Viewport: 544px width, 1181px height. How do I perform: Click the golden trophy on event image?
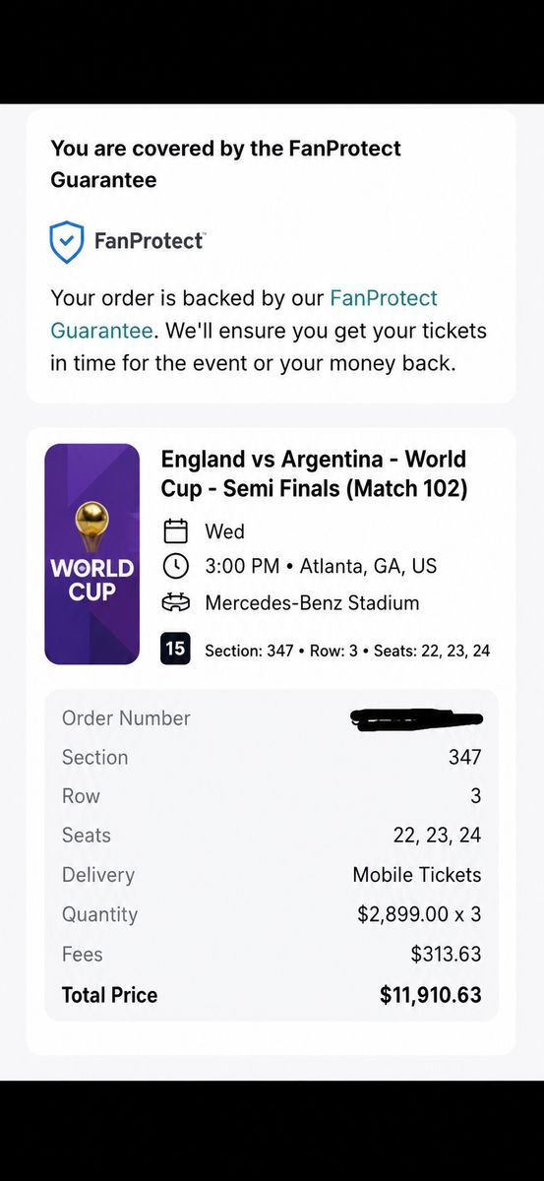coord(91,528)
